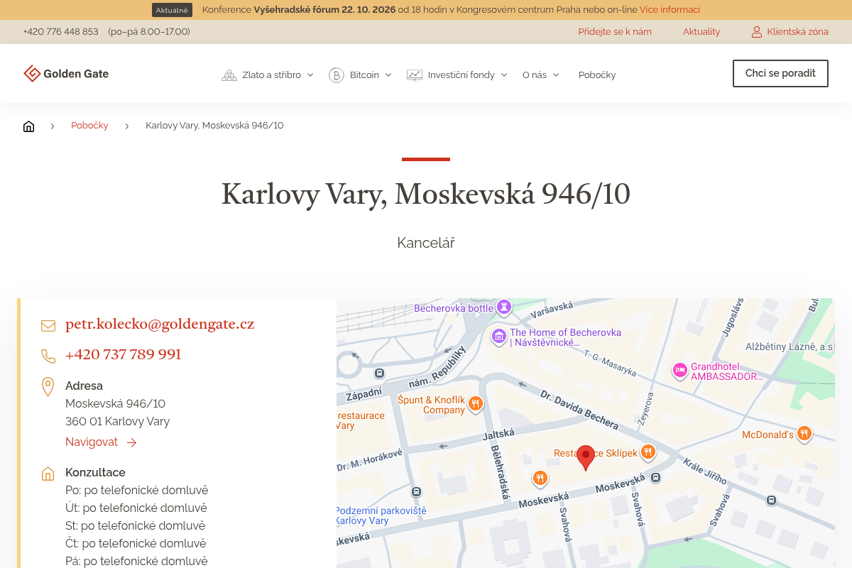The height and width of the screenshot is (568, 852).
Task: Click the transit stop icon near nám. Republiky
Action: click(x=379, y=373)
